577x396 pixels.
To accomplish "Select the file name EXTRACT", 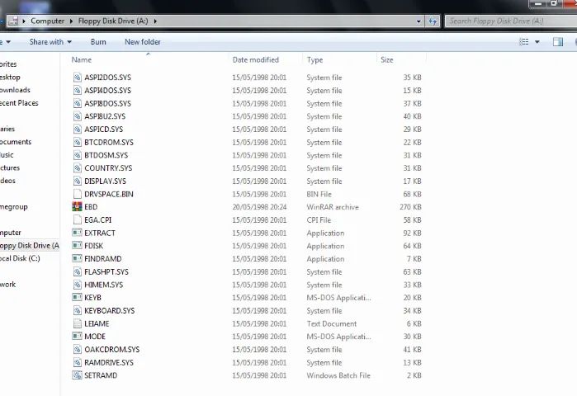I will (100, 233).
